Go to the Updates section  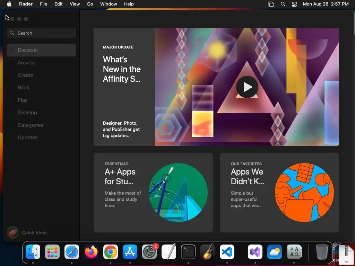tap(41, 137)
